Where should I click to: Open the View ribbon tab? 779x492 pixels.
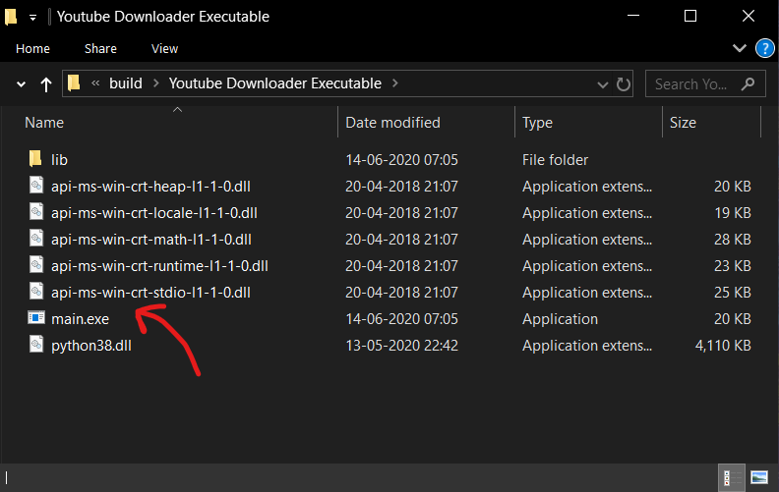(x=164, y=48)
